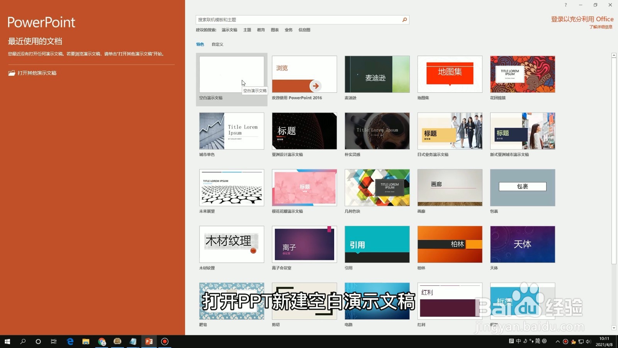618x348 pixels.
Task: Toggle the 简 simplified character indicator
Action: tap(538, 341)
